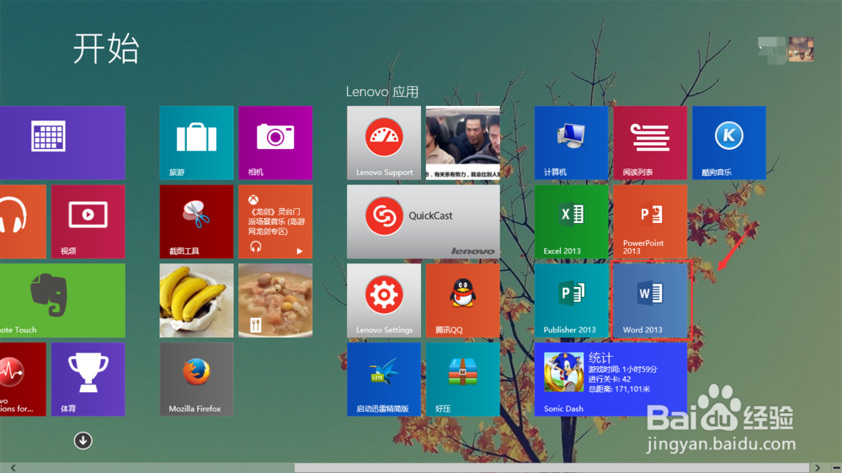Open the Calendar tile
842x473 pixels.
[62, 143]
